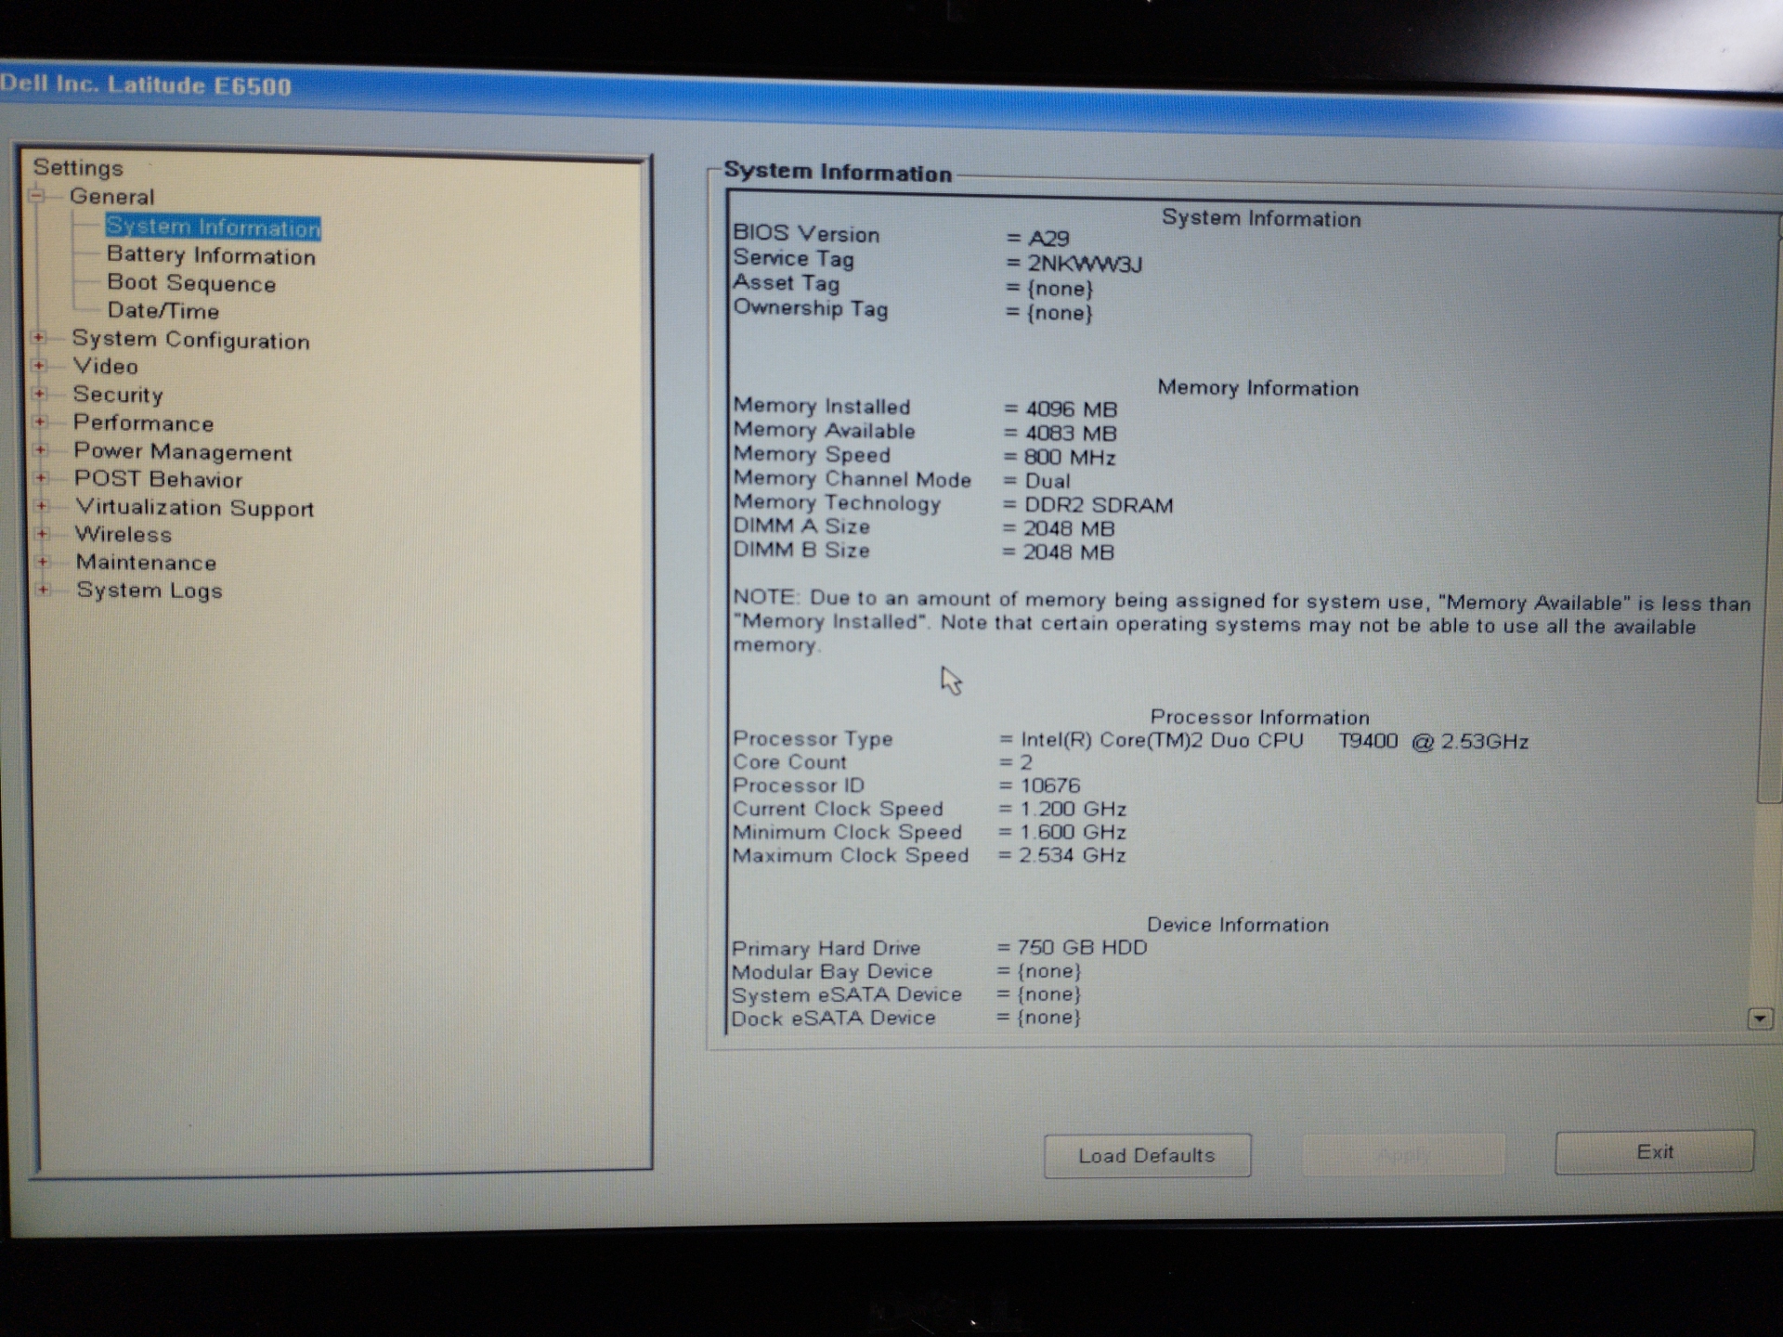Click the greyed-out Apply button
Image resolution: width=1783 pixels, height=1337 pixels.
[x=1403, y=1155]
